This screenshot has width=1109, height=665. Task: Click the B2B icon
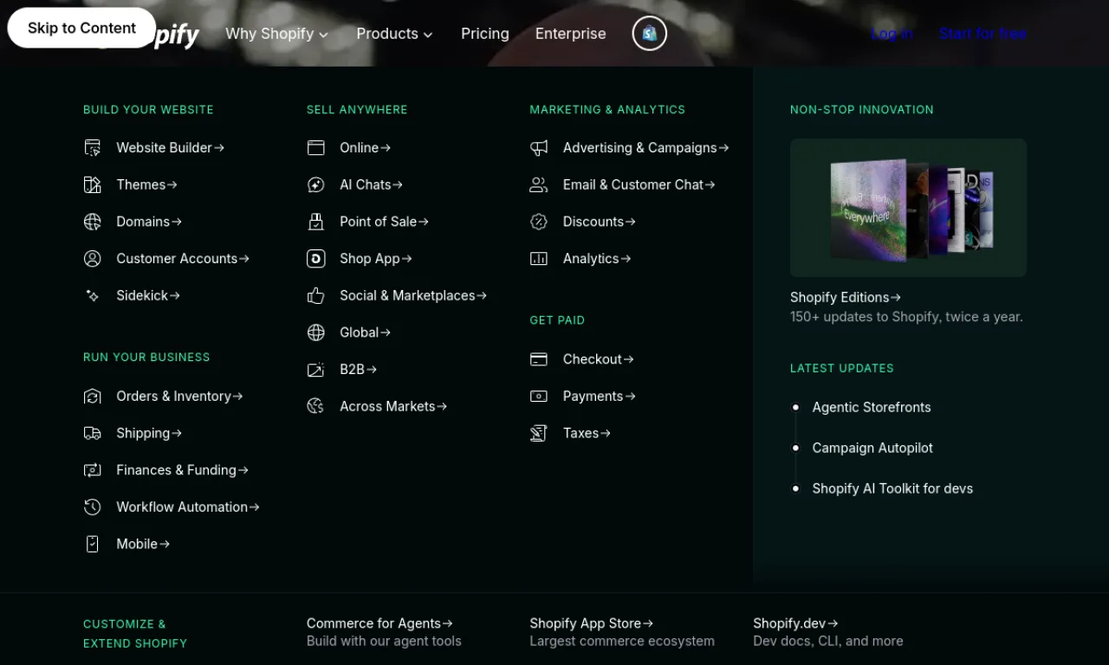(315, 370)
